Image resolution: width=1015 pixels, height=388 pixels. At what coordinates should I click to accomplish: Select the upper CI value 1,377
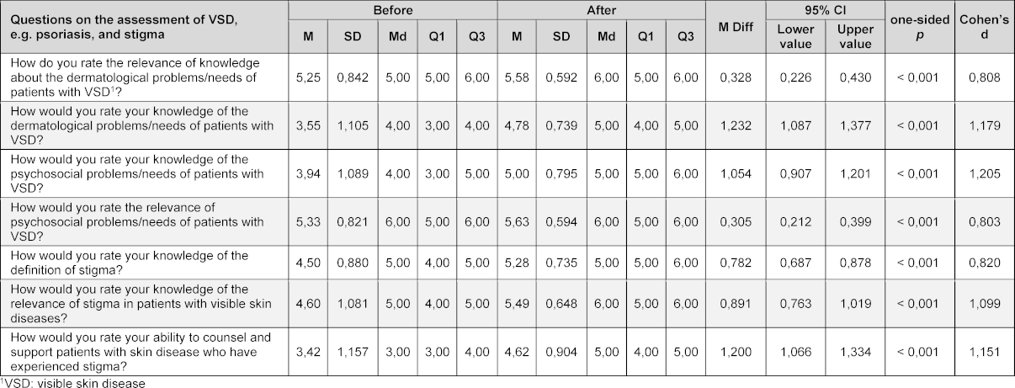(x=854, y=125)
